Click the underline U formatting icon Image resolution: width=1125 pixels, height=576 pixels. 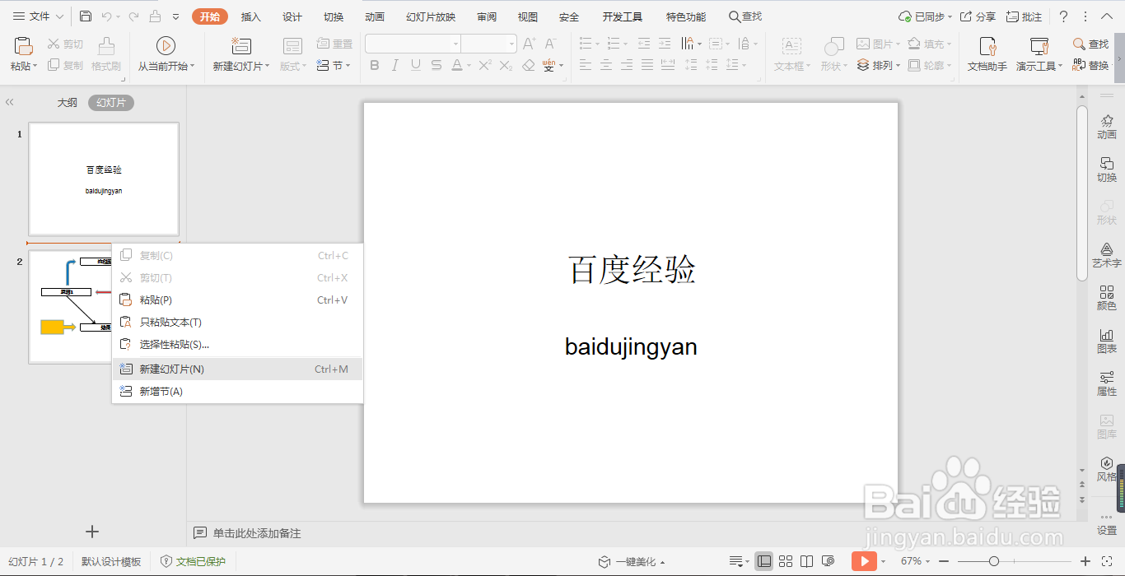[416, 65]
